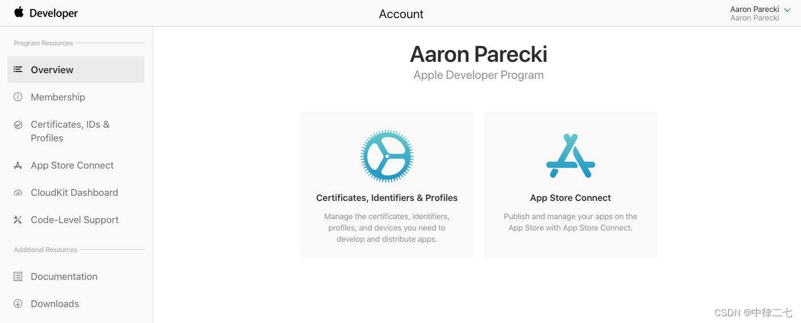
Task: Click the Account page title
Action: tap(401, 14)
